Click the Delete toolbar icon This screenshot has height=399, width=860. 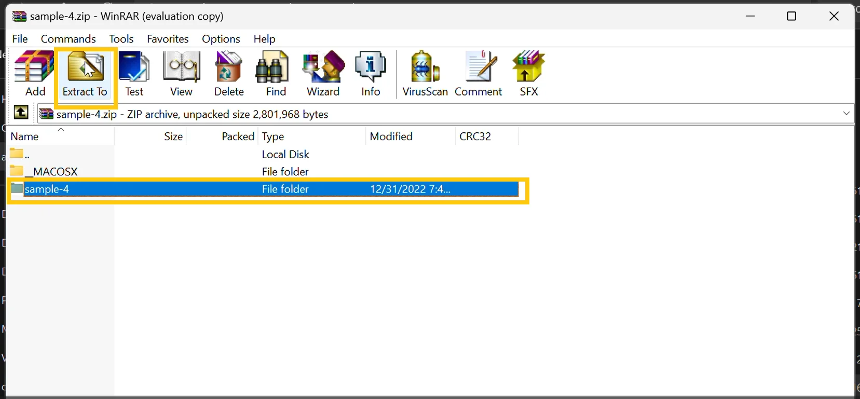point(229,74)
